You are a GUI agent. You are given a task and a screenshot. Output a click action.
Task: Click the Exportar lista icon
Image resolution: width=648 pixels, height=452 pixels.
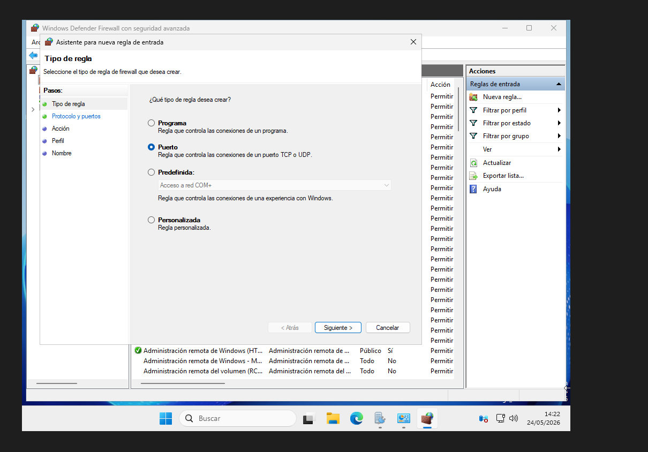point(473,176)
